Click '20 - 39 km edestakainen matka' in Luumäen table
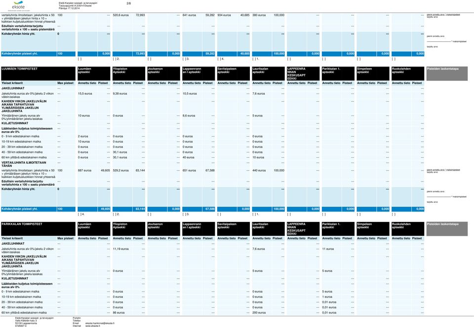 pos(22,147)
